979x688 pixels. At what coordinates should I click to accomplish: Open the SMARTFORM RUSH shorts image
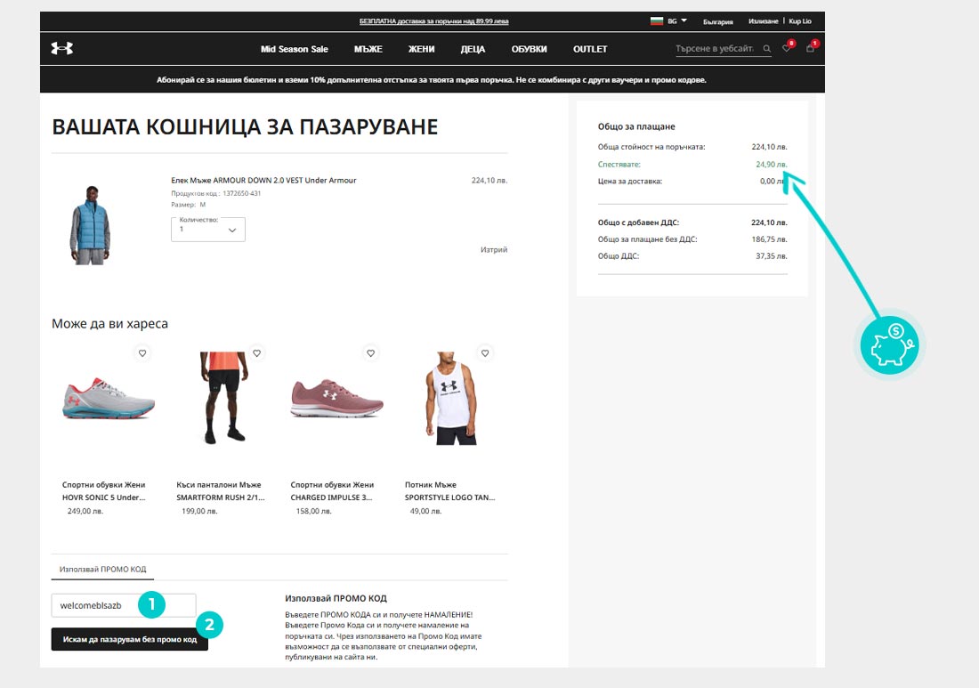(224, 398)
